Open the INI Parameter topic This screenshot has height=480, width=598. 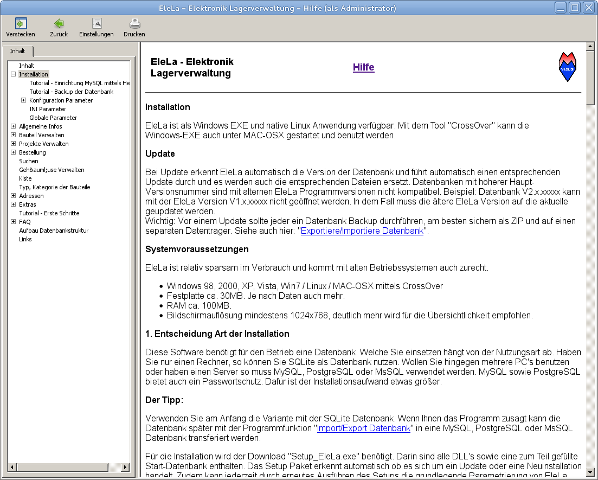48,109
